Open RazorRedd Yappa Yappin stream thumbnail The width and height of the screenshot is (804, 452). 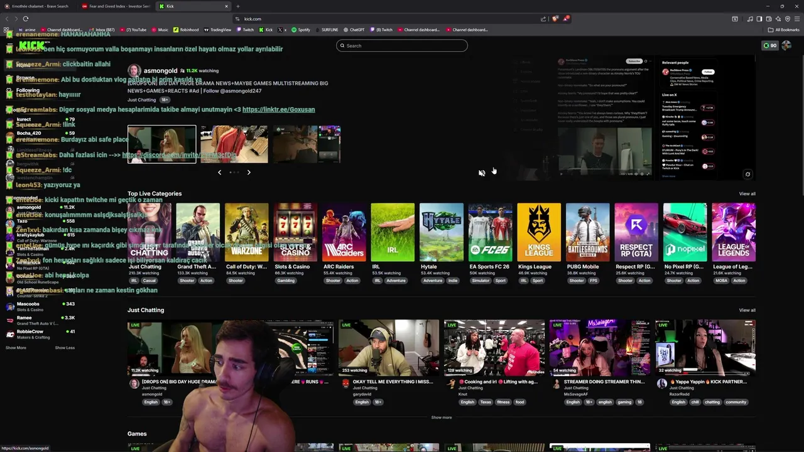tap(705, 347)
